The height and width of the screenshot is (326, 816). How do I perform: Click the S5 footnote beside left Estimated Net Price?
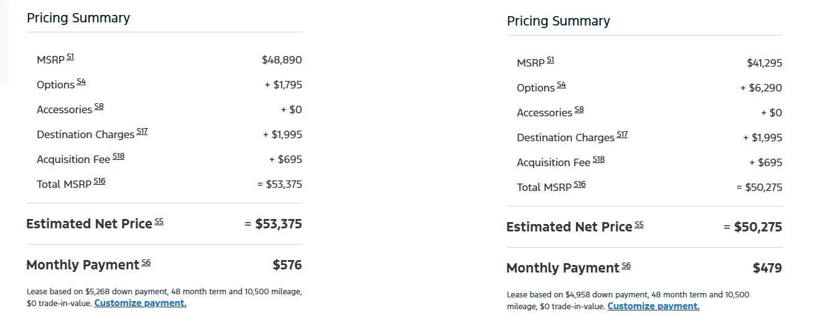click(159, 221)
